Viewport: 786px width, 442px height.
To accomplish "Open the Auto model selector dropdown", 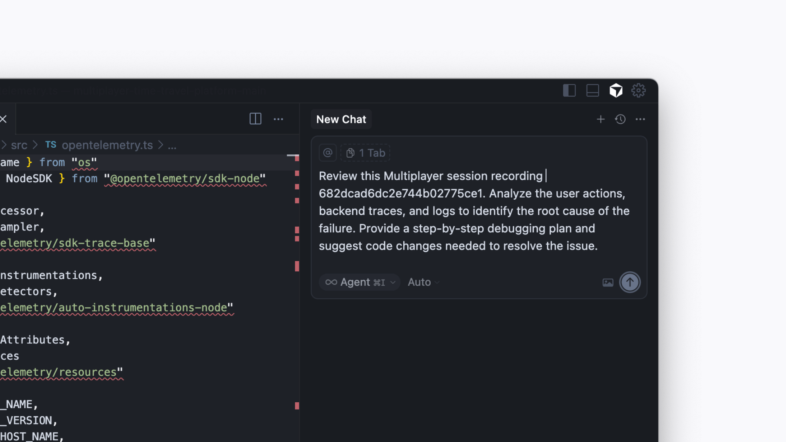I will click(423, 282).
